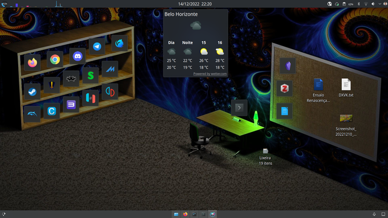The height and width of the screenshot is (218, 388).
Task: Launch the blue C application icon
Action: point(52,111)
